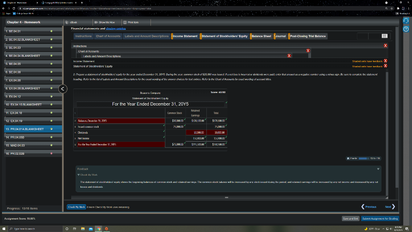Close the Chart of Accounts panel
412x232 pixels.
(308, 50)
